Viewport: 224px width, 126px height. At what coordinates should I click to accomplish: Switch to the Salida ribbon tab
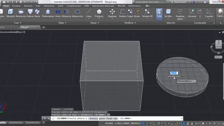(x=61, y=6)
